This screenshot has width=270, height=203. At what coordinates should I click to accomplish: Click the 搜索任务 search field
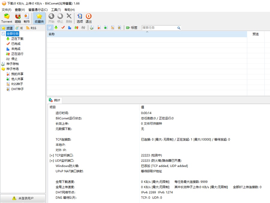coord(159,28)
